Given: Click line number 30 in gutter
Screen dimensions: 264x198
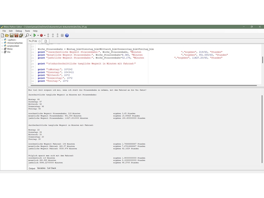Looking at the screenshot, I should [32, 69].
